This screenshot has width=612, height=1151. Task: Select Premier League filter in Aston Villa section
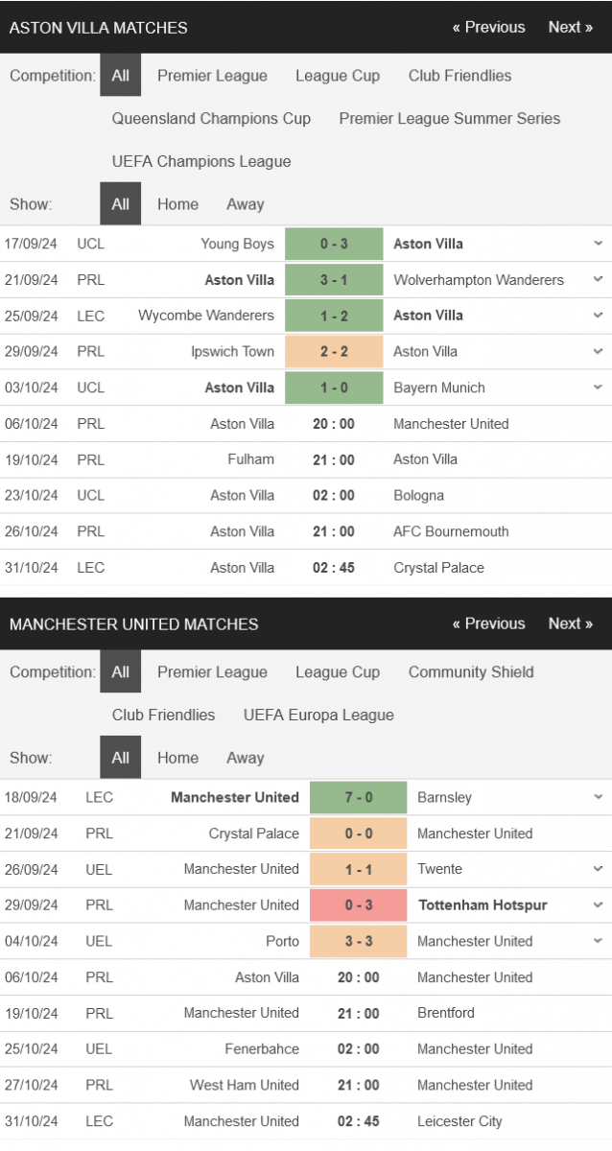point(212,76)
